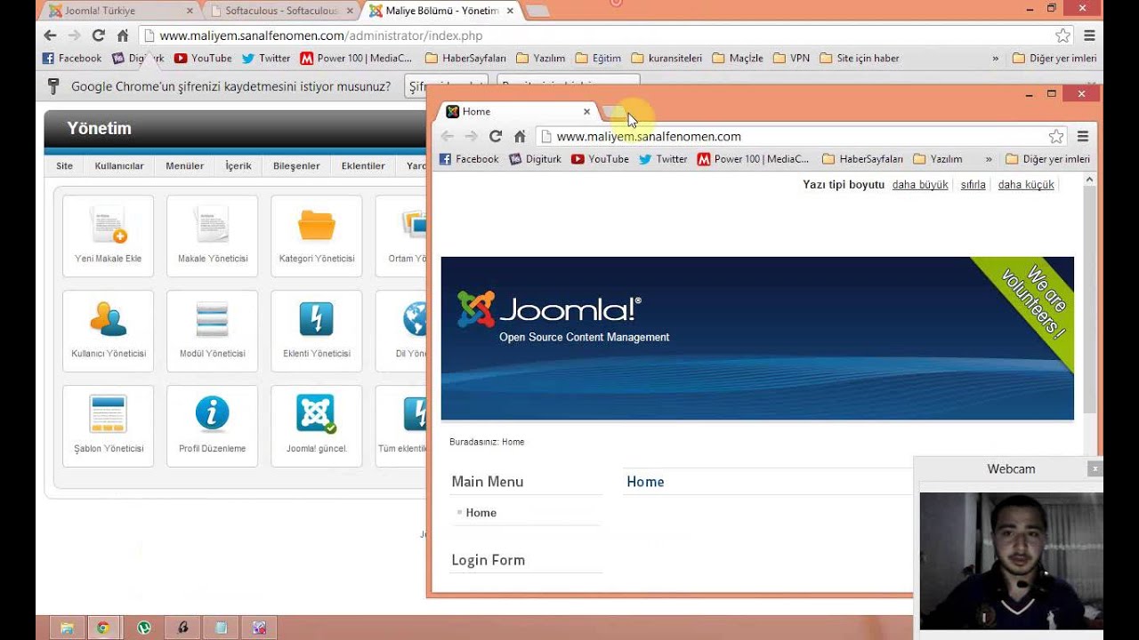This screenshot has width=1139, height=640.
Task: Open Facebook bookmark in front window
Action: tap(469, 159)
